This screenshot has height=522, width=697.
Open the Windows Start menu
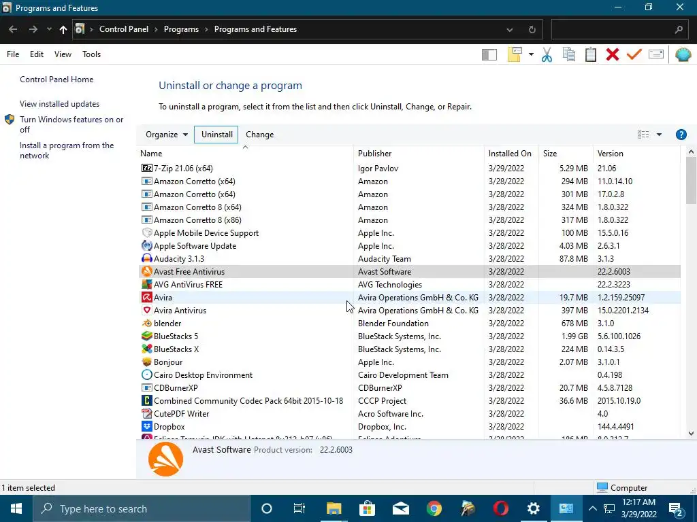(16, 508)
